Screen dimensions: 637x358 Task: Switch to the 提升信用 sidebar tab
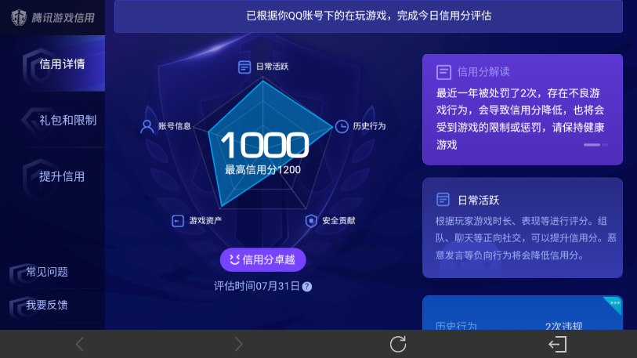click(x=52, y=176)
